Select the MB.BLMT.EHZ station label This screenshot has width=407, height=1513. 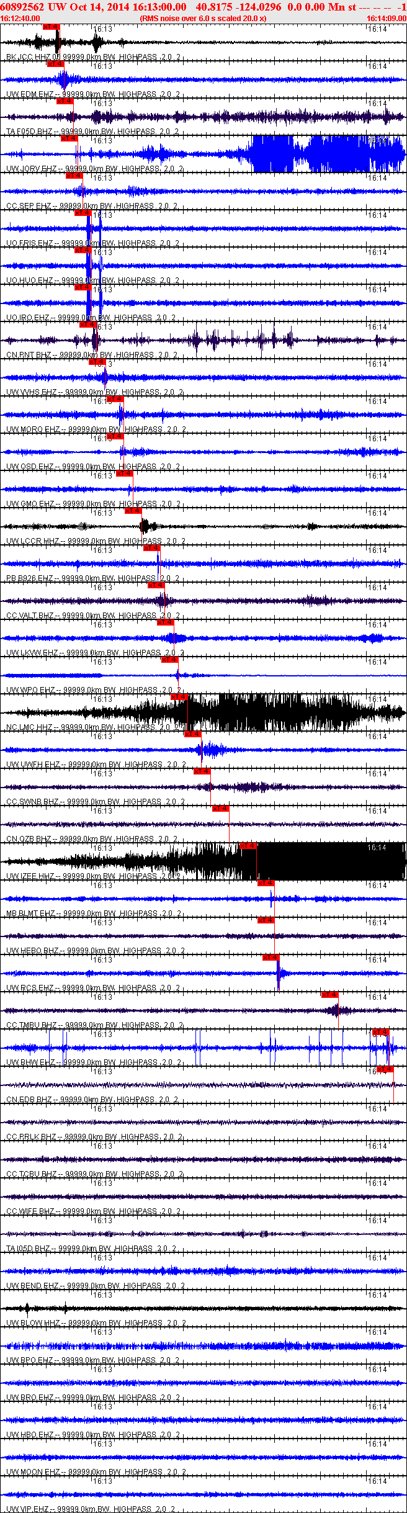point(30,914)
